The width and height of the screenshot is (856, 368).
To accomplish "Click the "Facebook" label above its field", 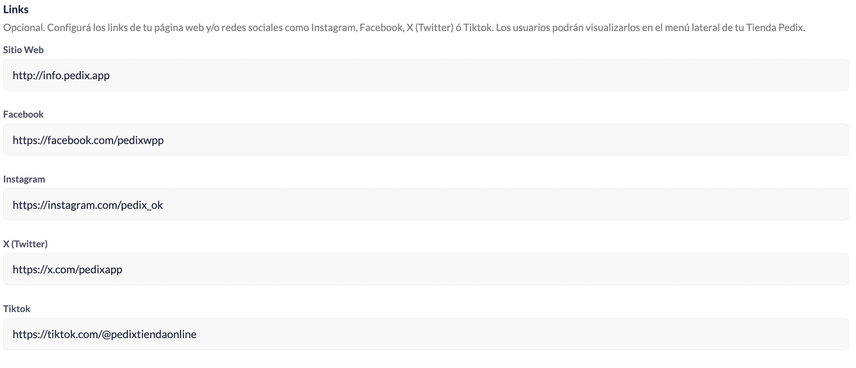I will tap(23, 114).
